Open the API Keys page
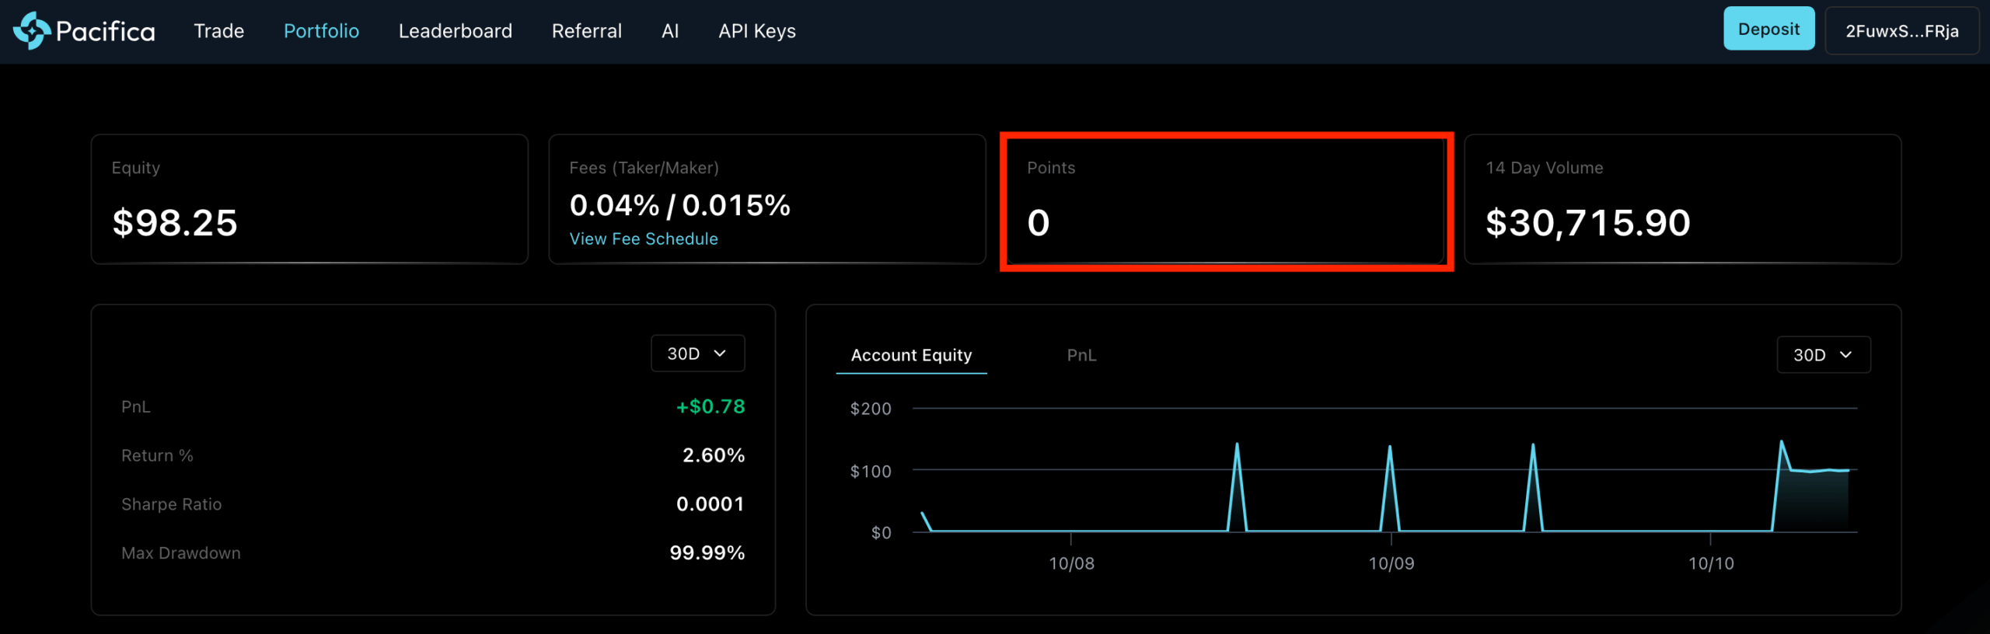 click(x=756, y=31)
